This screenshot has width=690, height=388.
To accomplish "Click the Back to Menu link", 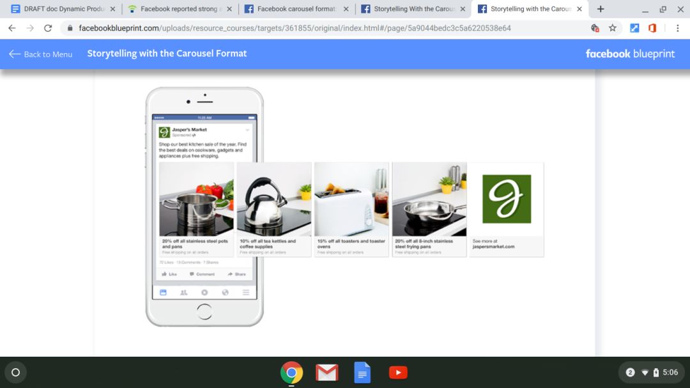I will (x=41, y=54).
